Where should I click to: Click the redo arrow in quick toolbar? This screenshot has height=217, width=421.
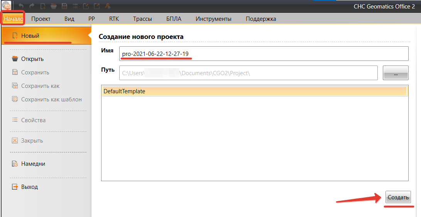pos(32,6)
